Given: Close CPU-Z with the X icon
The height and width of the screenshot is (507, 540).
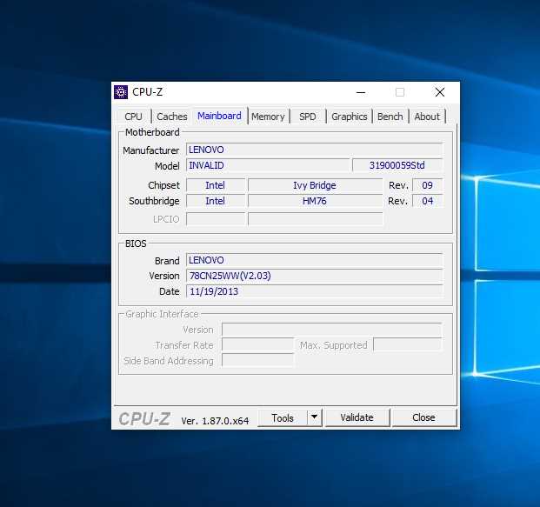Looking at the screenshot, I should 440,92.
